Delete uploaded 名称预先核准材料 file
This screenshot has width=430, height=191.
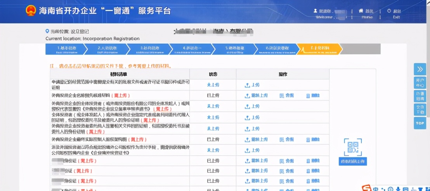coord(313,95)
